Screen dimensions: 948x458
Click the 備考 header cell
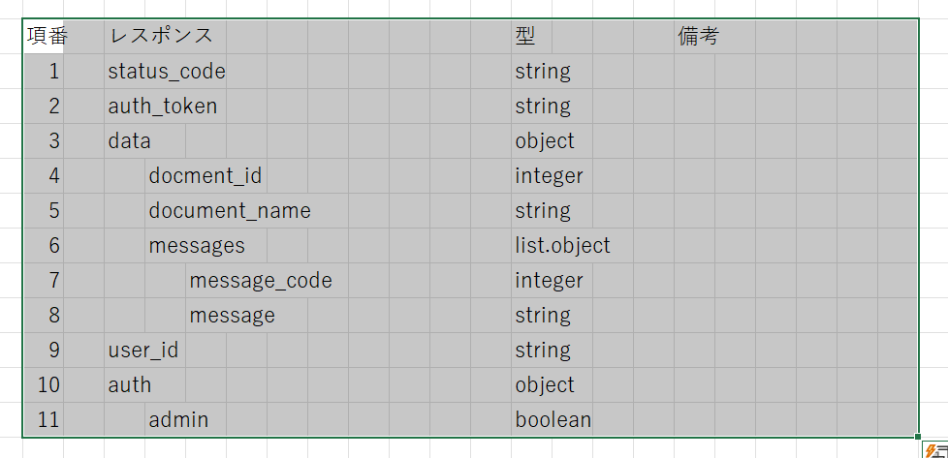pyautogui.click(x=698, y=37)
